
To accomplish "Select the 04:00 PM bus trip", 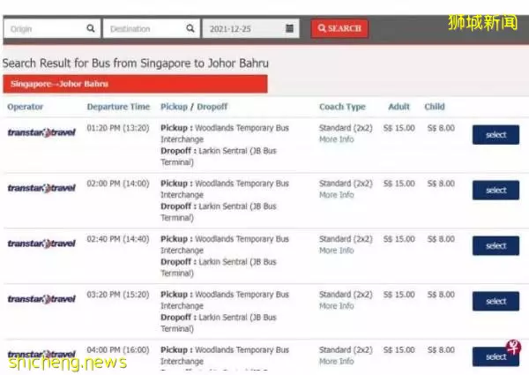I will pos(495,356).
